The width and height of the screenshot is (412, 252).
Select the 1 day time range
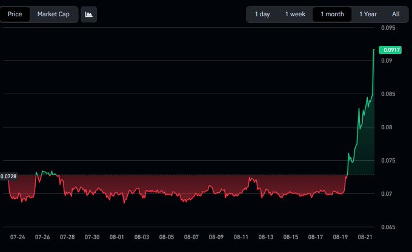click(262, 14)
